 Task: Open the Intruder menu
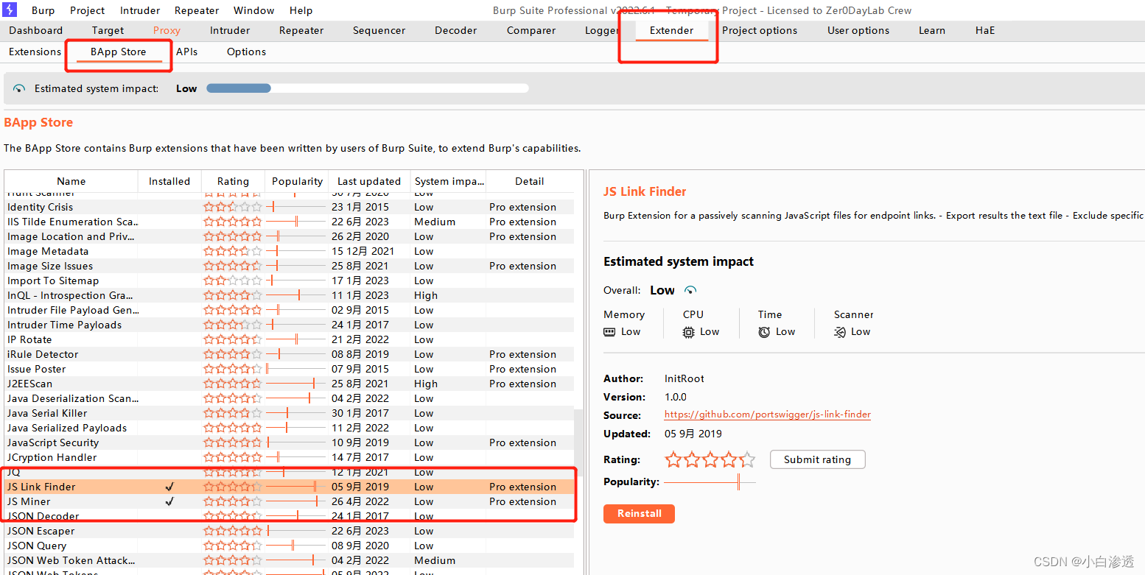point(140,10)
